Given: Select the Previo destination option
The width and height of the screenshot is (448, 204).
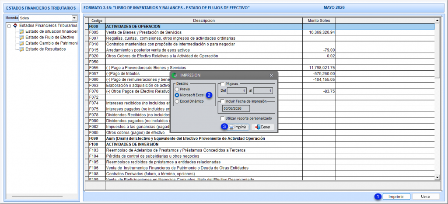Looking at the screenshot, I should (177, 89).
